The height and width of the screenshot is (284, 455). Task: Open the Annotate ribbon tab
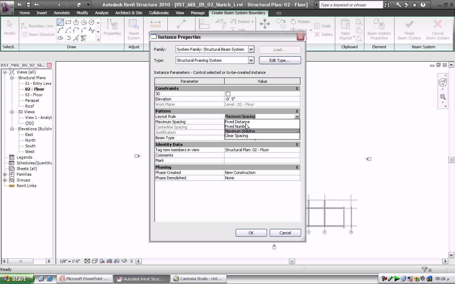coord(61,13)
